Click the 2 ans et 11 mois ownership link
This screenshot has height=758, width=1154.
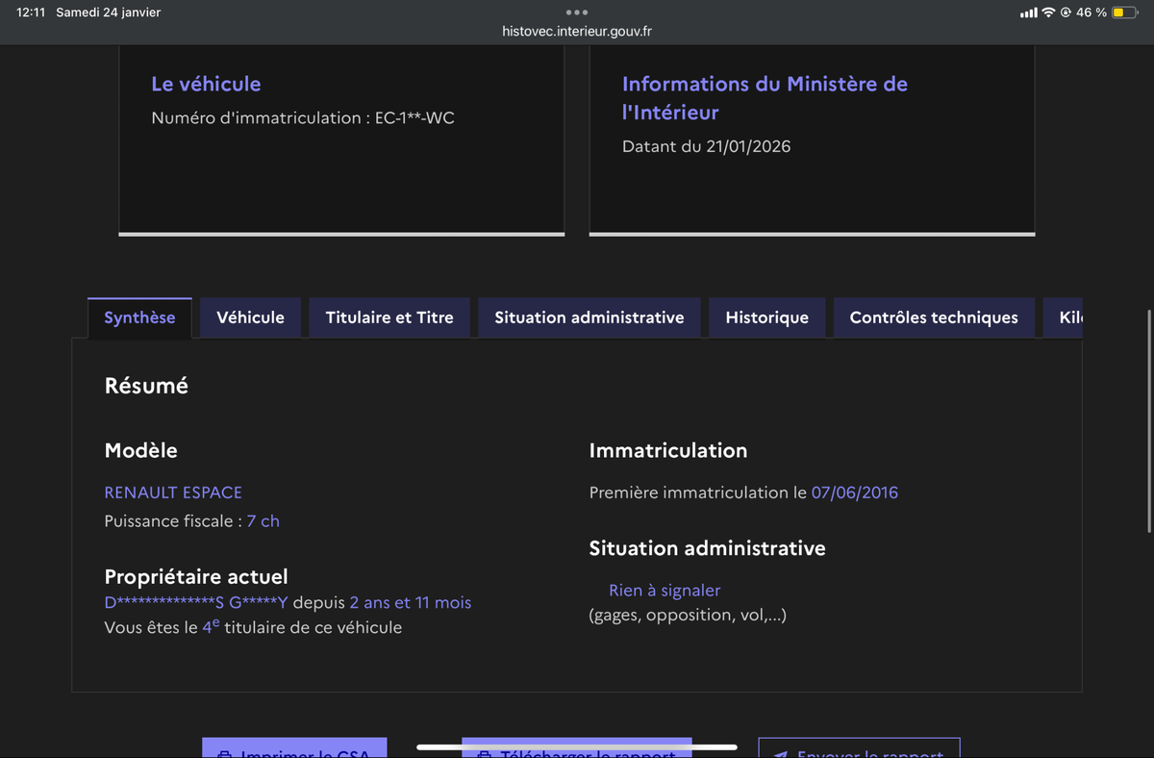[412, 602]
